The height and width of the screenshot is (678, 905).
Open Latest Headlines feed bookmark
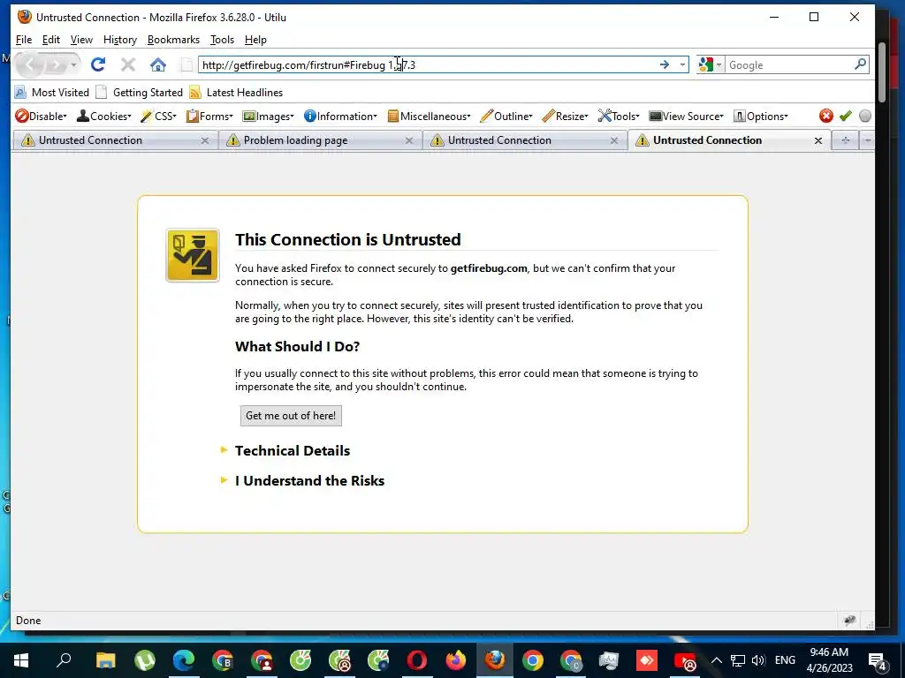click(x=236, y=92)
